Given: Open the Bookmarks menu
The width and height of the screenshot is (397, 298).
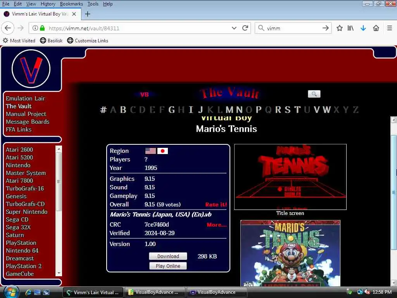Looking at the screenshot, I should point(71,4).
